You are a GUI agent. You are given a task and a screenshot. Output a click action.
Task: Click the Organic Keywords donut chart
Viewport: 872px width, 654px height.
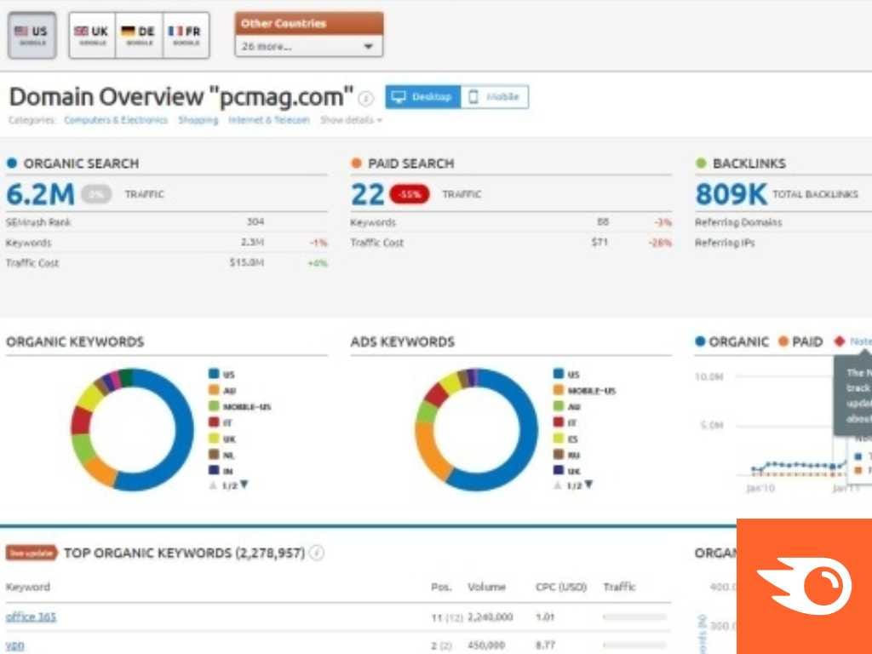(x=132, y=429)
